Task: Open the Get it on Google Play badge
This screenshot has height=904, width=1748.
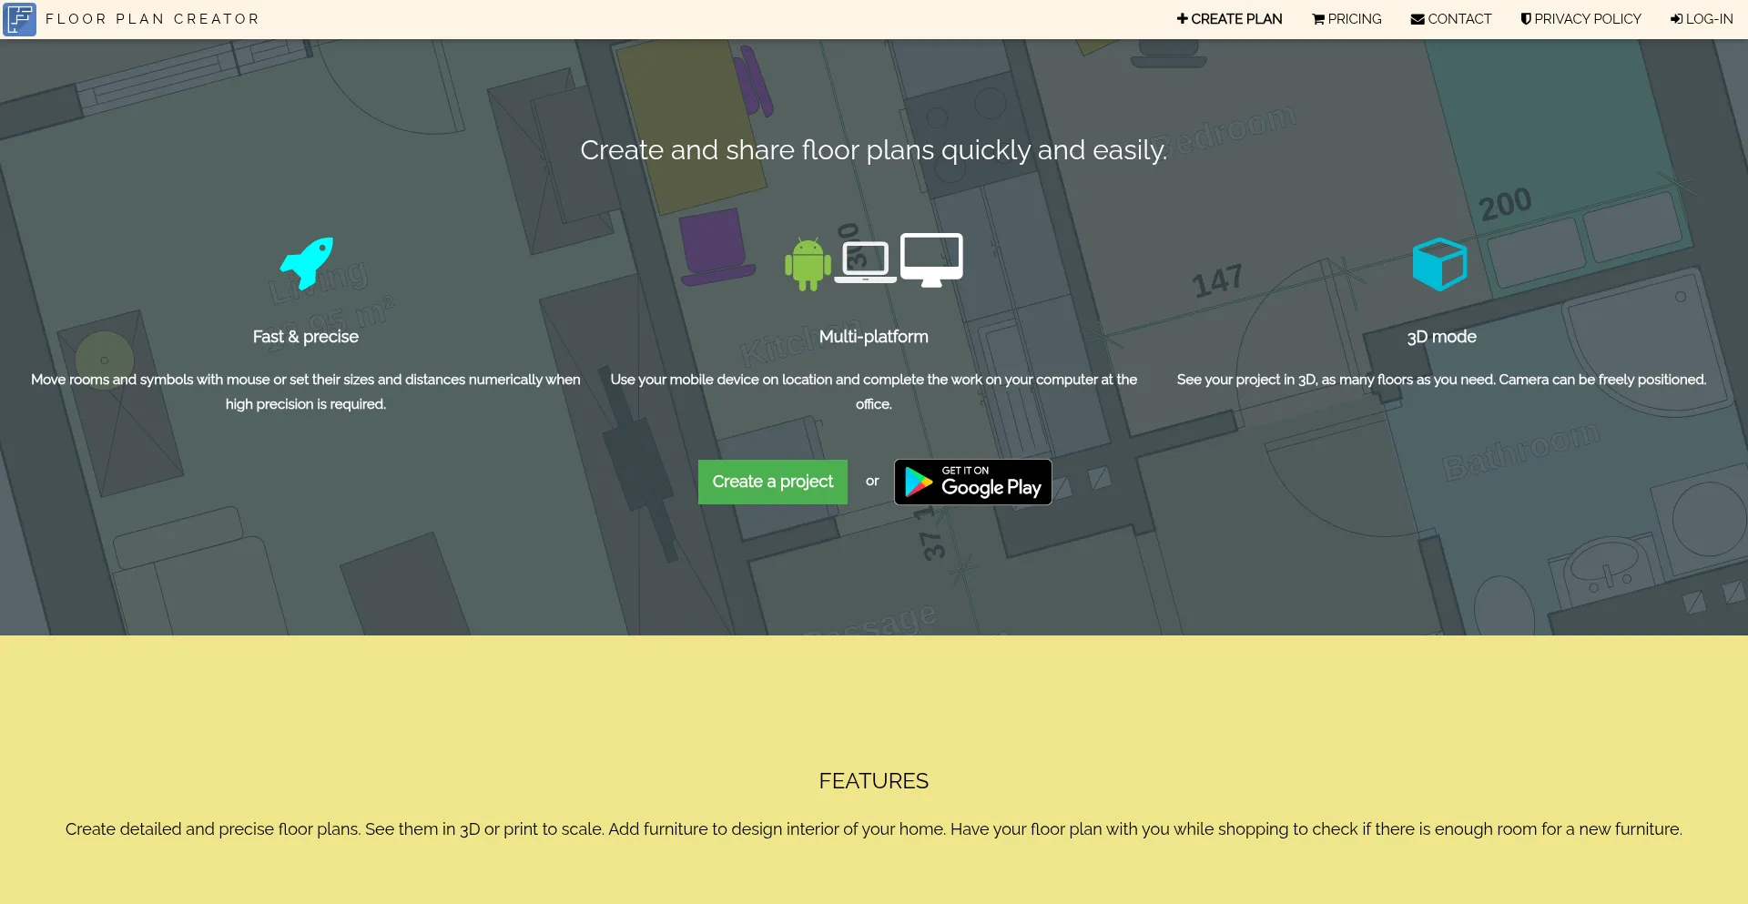Action: (972, 482)
